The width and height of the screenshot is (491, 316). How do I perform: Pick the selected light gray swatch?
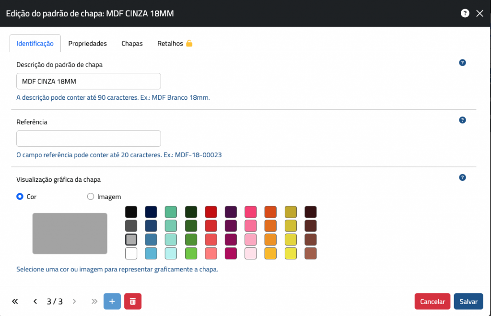coord(131,240)
